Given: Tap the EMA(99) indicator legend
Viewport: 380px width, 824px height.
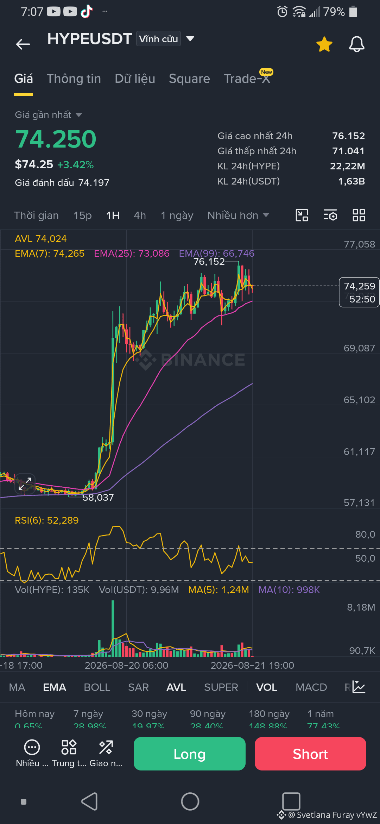Looking at the screenshot, I should 217,254.
